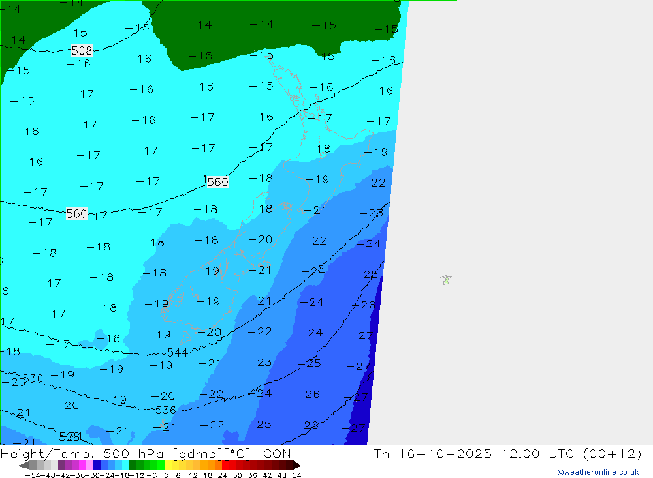Click the 544 height contour label
This screenshot has width=653, height=478.
[x=178, y=352]
